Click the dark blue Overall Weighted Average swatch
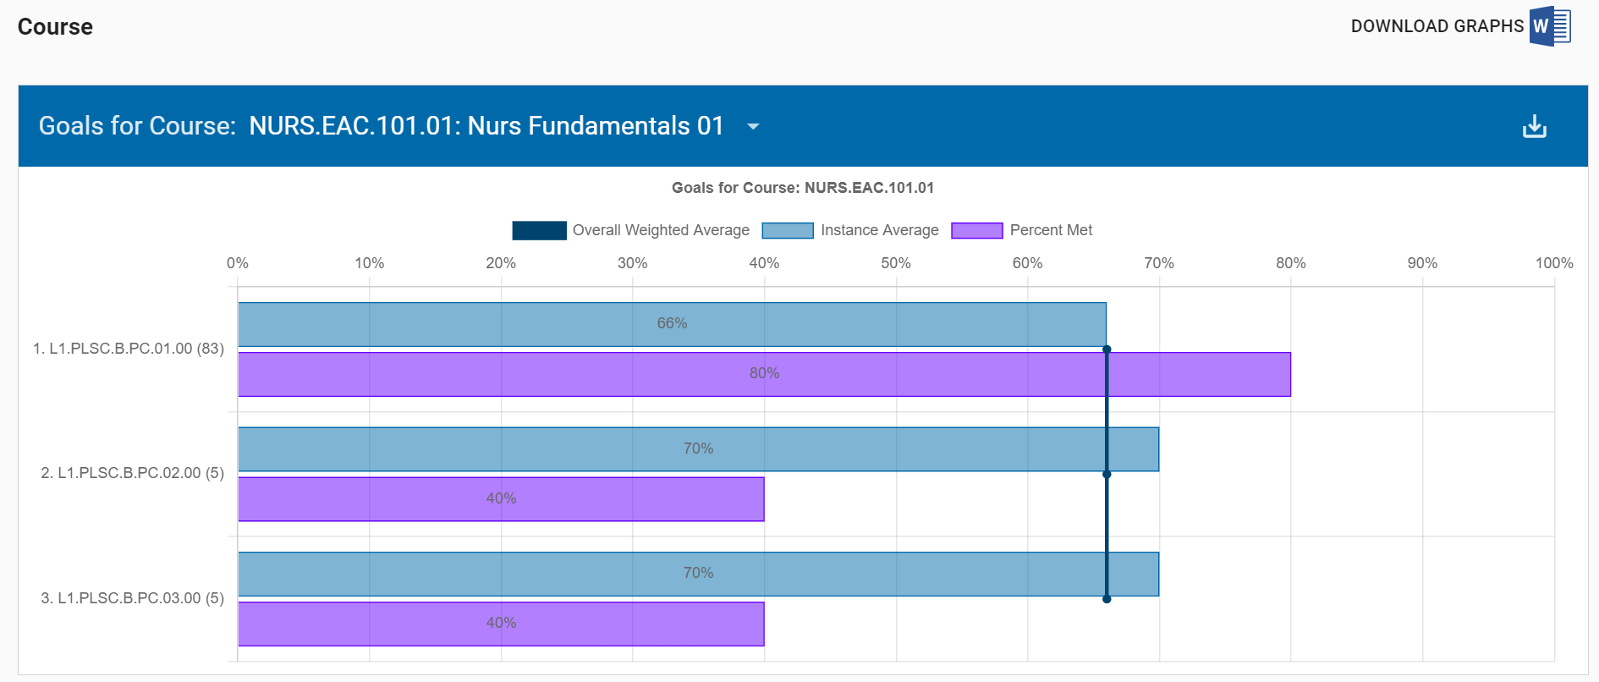This screenshot has height=682, width=1599. [539, 230]
